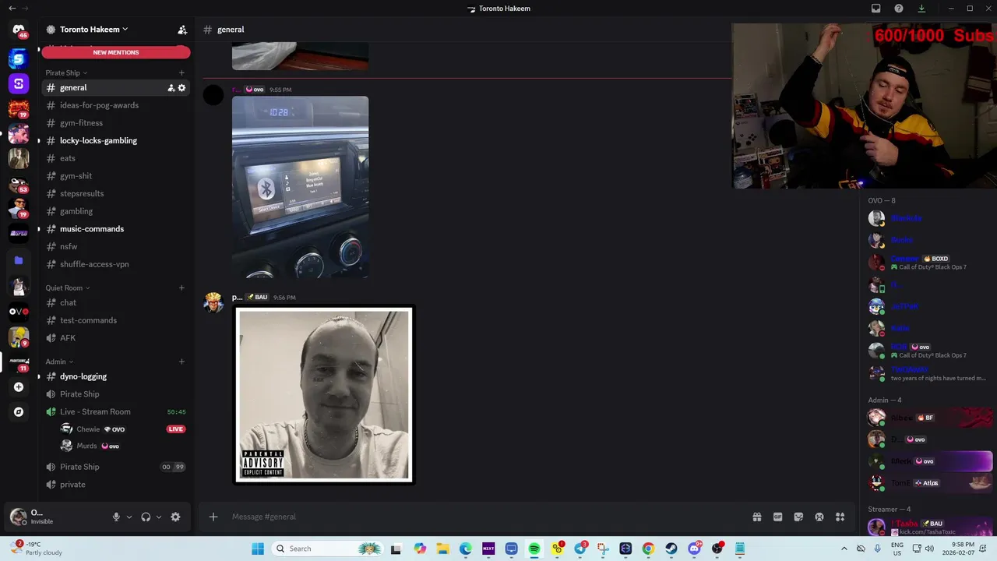Open the ideas-for-pog-awards channel
Screen dimensions: 997x561
[x=116, y=105]
